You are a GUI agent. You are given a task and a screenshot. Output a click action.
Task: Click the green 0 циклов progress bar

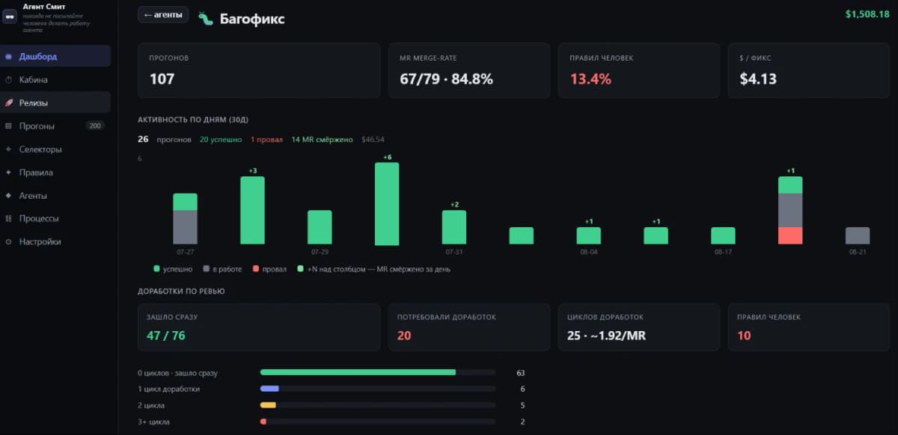tap(358, 372)
